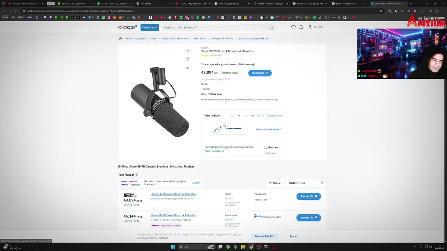Open the English bookmark in bookmarks bar
447x251 pixels.
(287, 17)
